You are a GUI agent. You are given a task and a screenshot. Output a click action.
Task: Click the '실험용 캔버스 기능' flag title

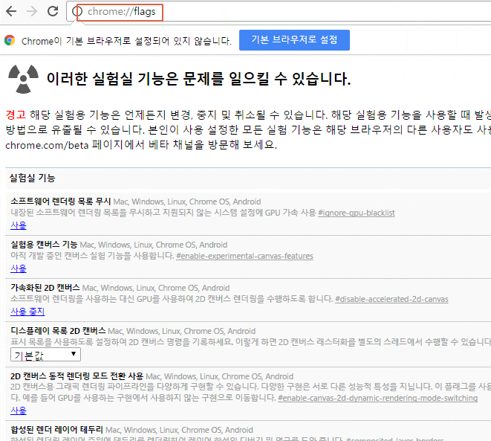(x=44, y=245)
